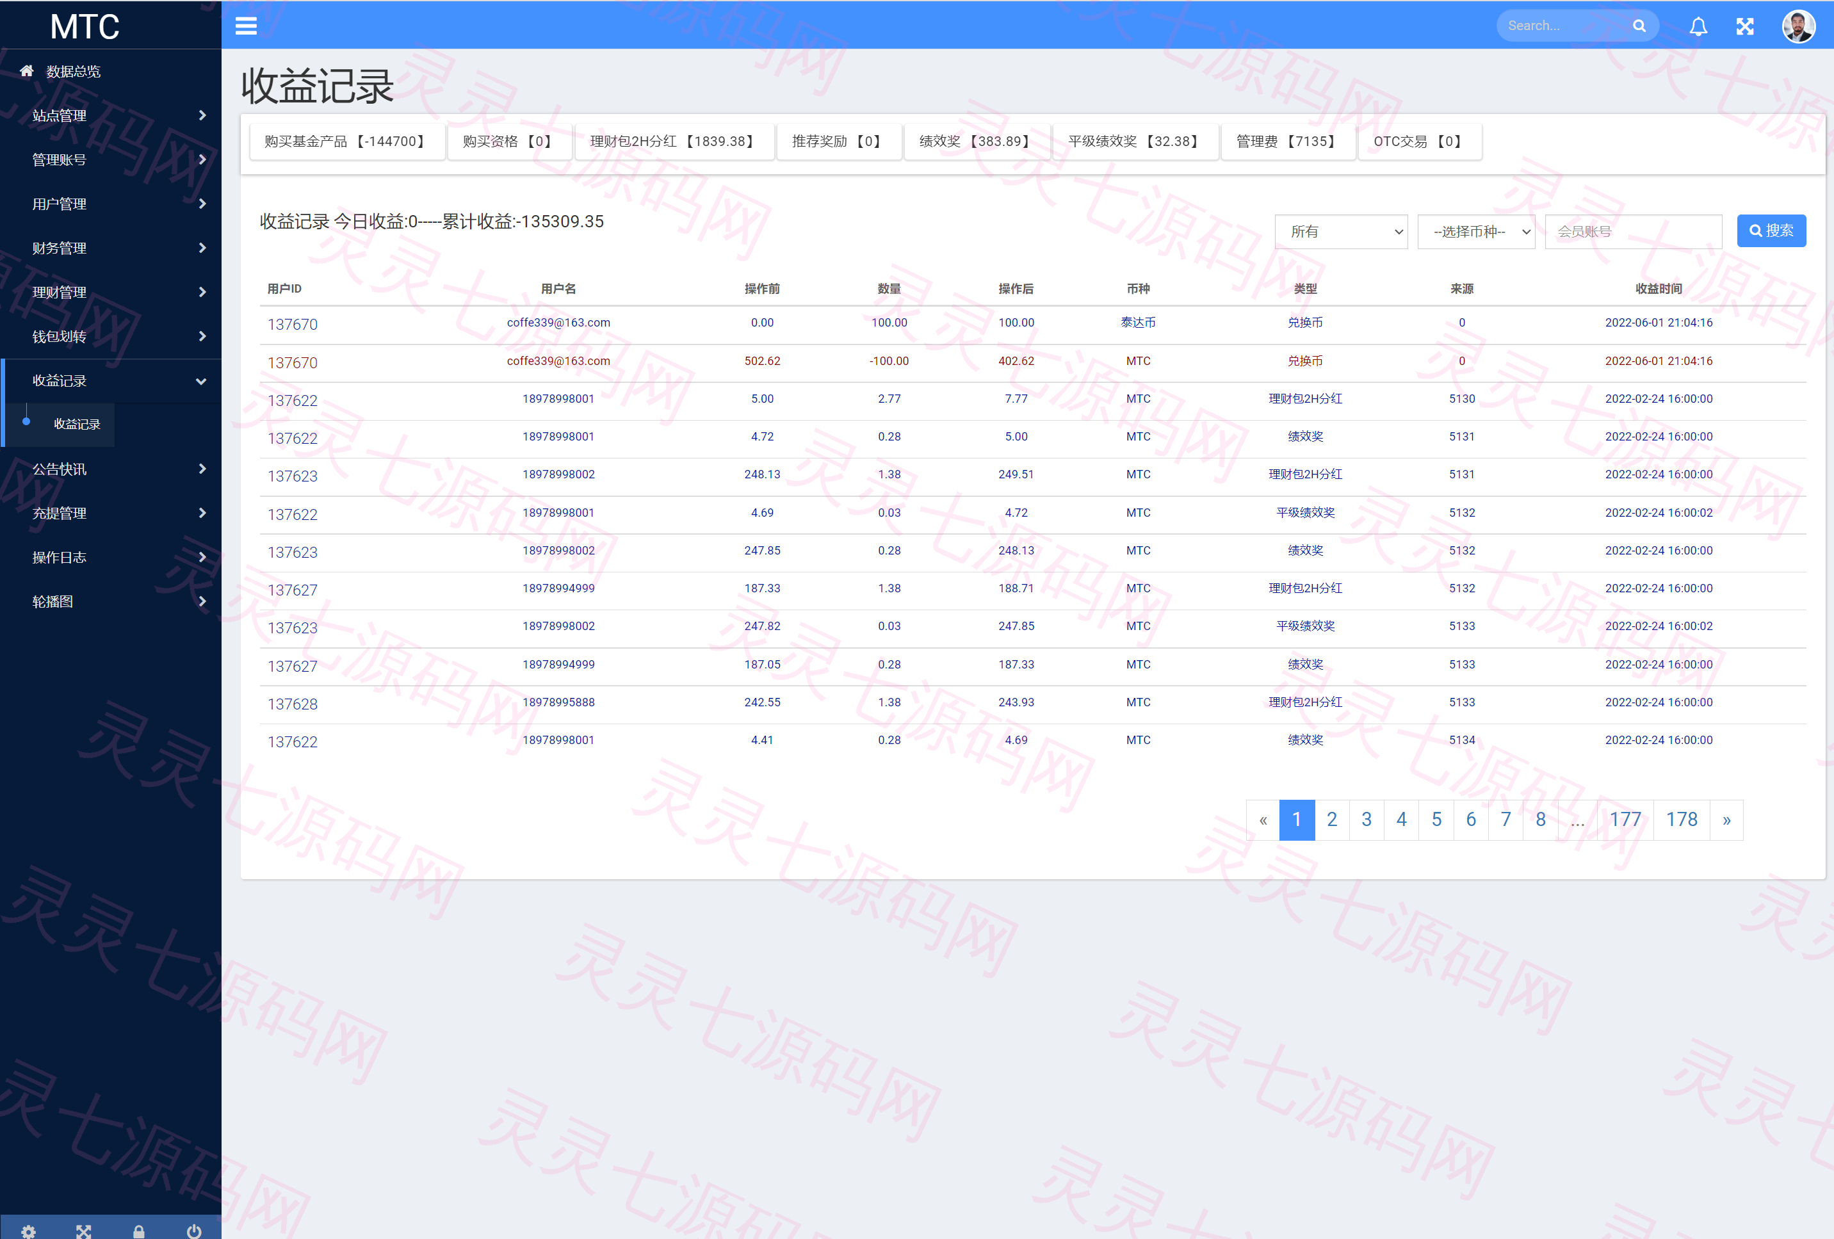
Task: Click red username coffe339@163.com at 502.62
Action: point(558,360)
